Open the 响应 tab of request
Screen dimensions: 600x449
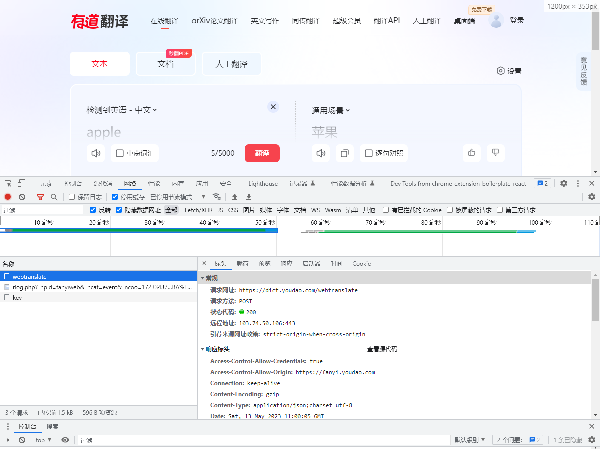tap(286, 263)
